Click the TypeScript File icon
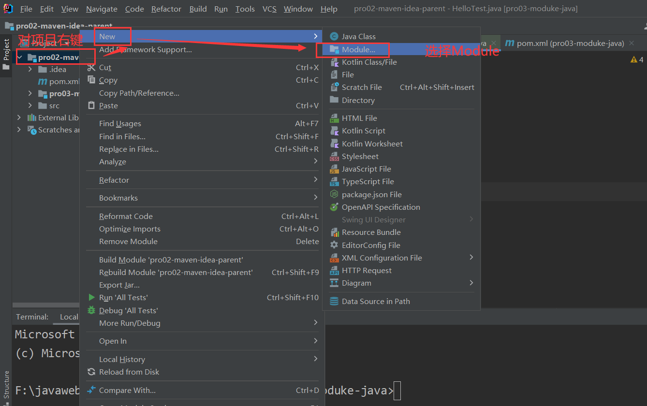Screen dimensions: 647x406 pos(334,181)
